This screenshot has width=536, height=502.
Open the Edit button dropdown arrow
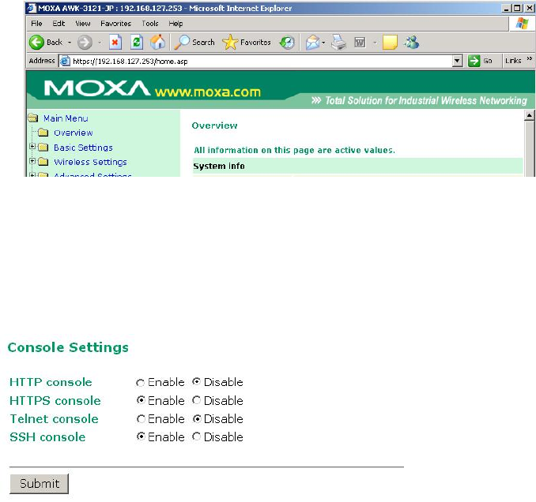click(375, 43)
